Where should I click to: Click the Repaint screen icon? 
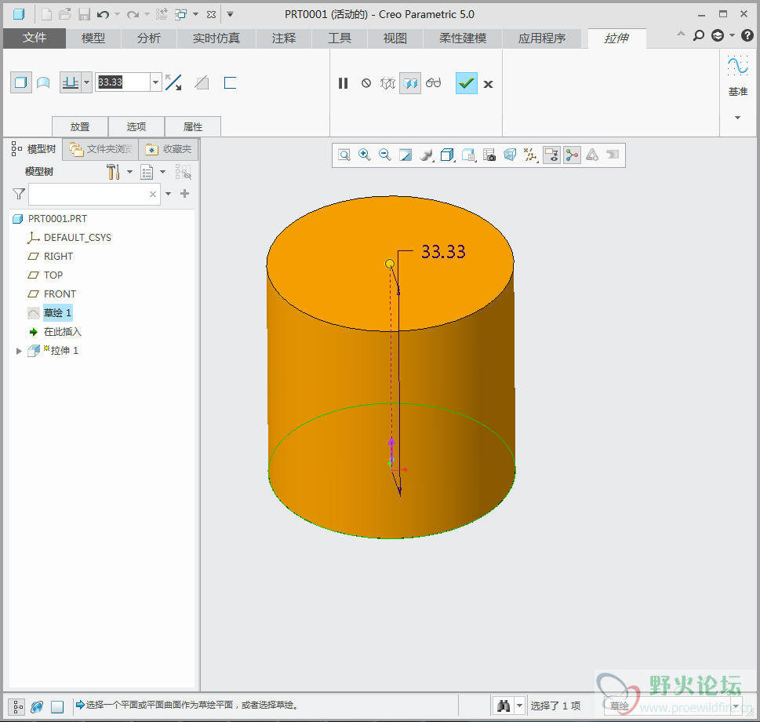pos(405,155)
